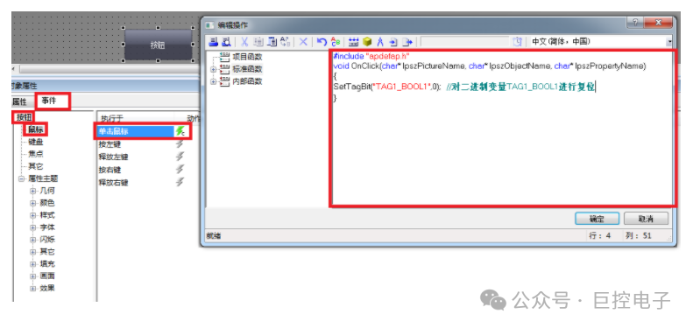693x328 pixels.
Task: Expand the 字体 node
Action: click(32, 227)
